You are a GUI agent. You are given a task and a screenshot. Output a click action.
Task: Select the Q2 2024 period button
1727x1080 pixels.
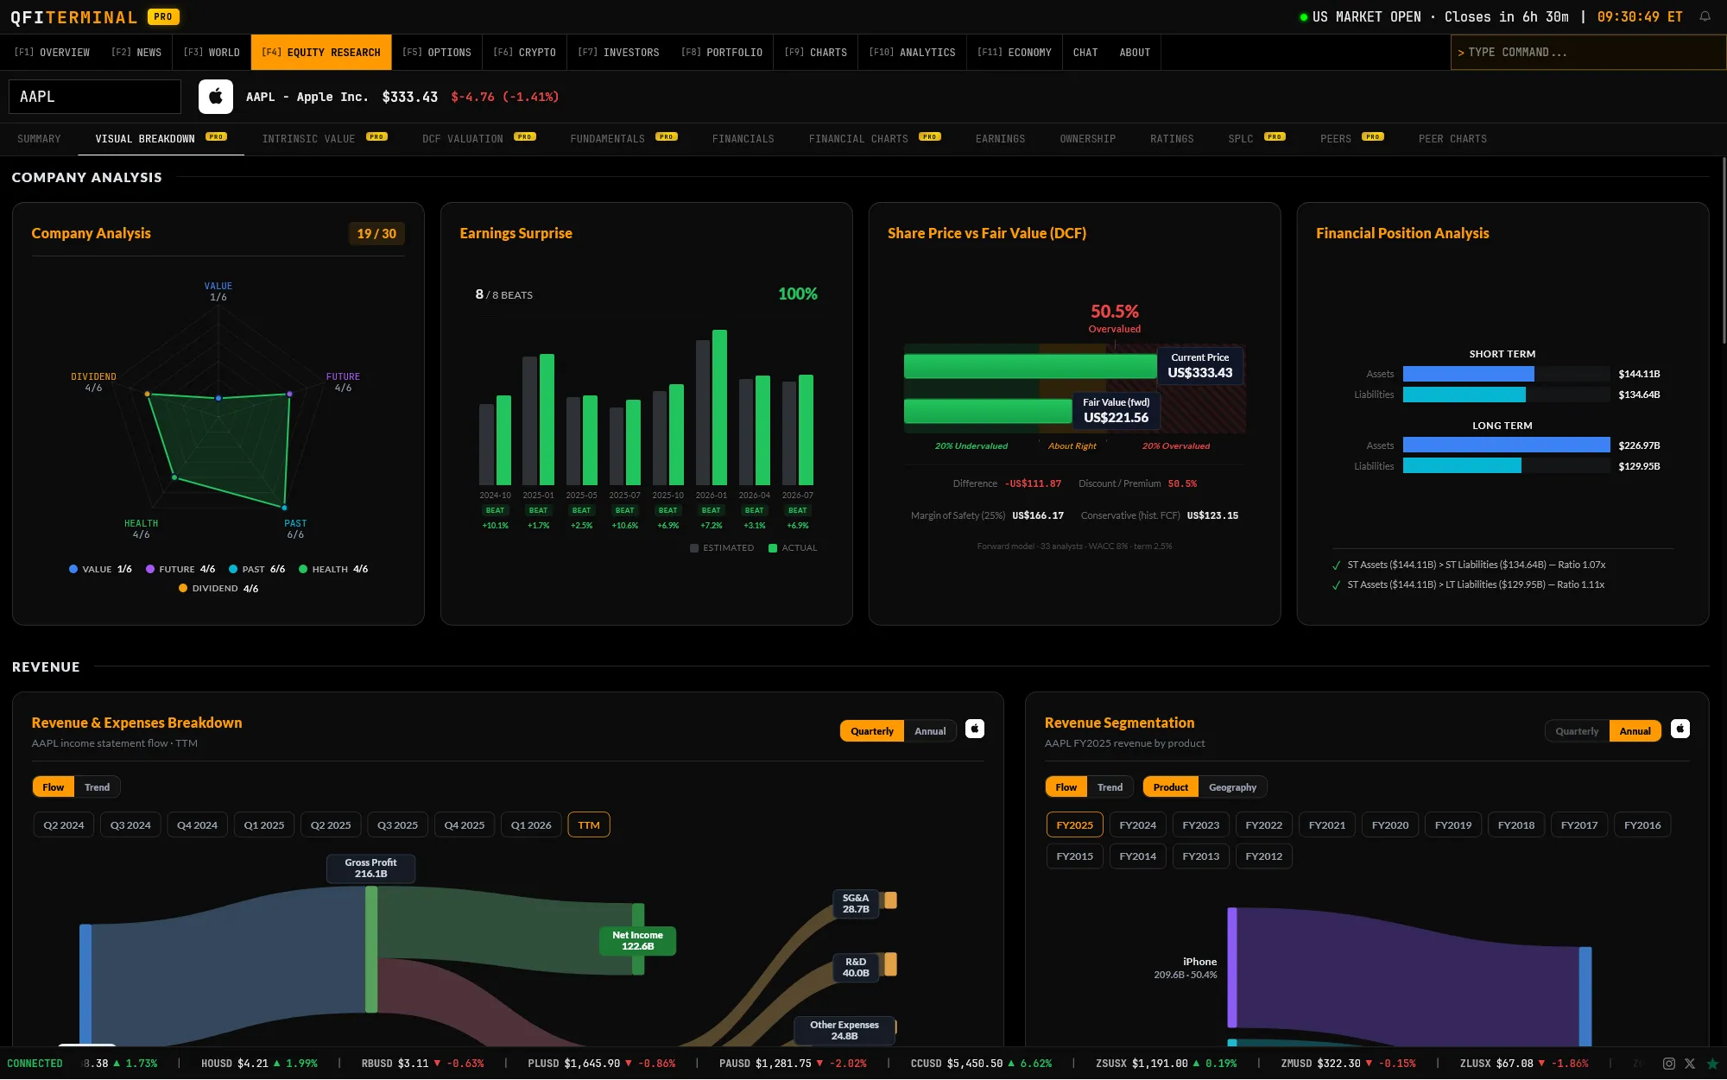(x=64, y=825)
